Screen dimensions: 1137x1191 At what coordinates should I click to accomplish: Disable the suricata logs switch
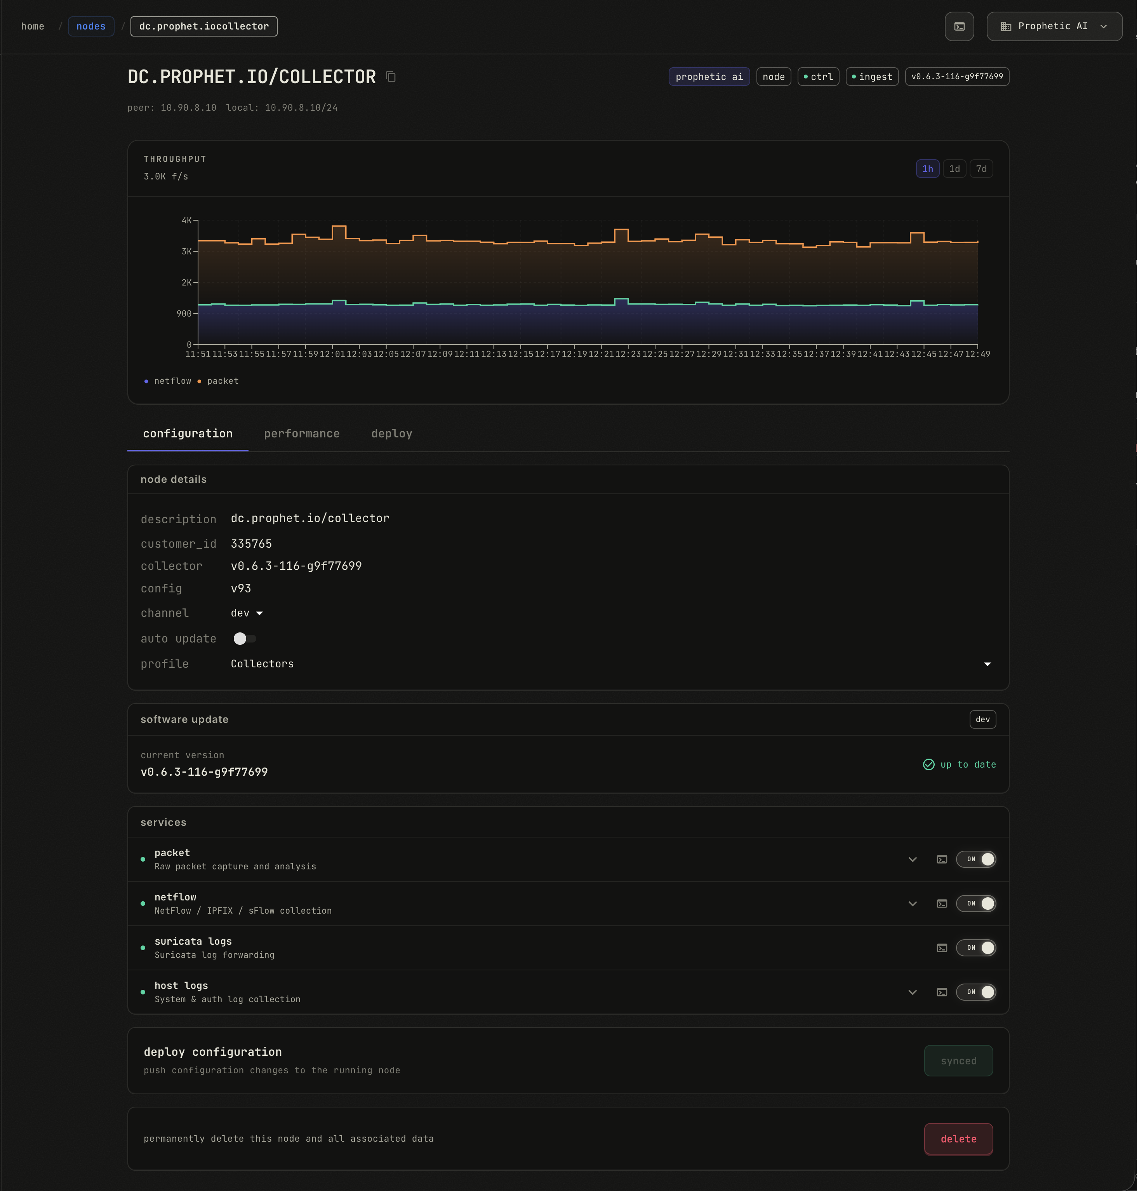[x=976, y=948]
